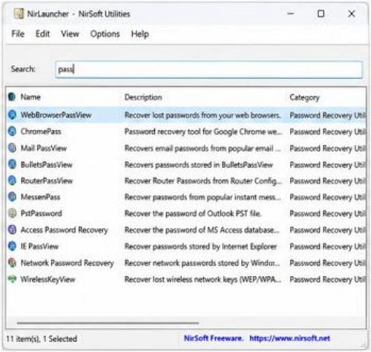Select the Access Password Recovery name
Viewport: 371px width, 352px height.
pyautogui.click(x=65, y=230)
